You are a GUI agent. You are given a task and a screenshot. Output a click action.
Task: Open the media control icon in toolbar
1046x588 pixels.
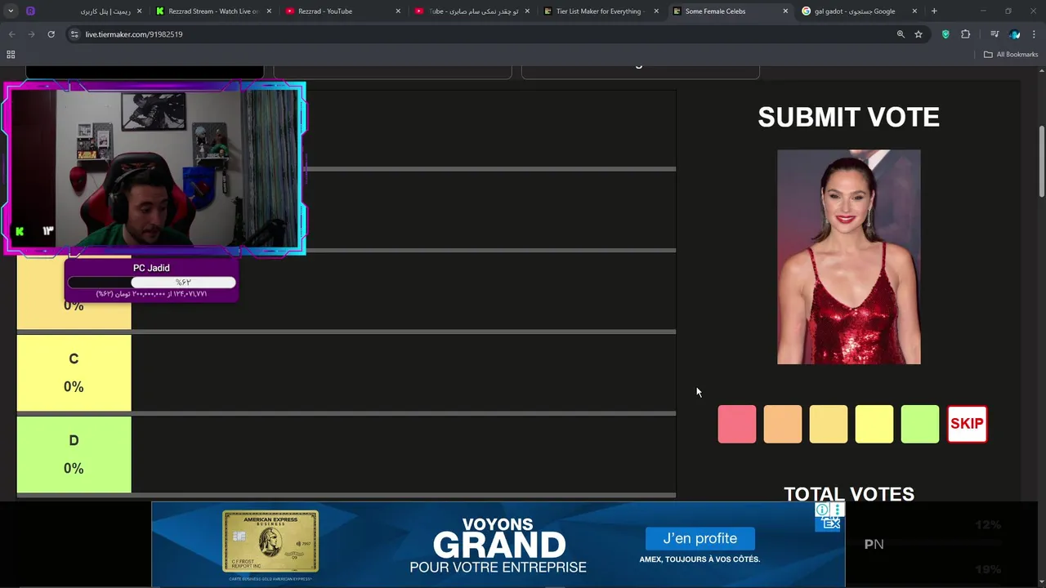click(995, 34)
